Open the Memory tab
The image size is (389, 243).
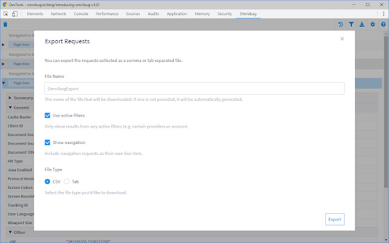pyautogui.click(x=202, y=14)
